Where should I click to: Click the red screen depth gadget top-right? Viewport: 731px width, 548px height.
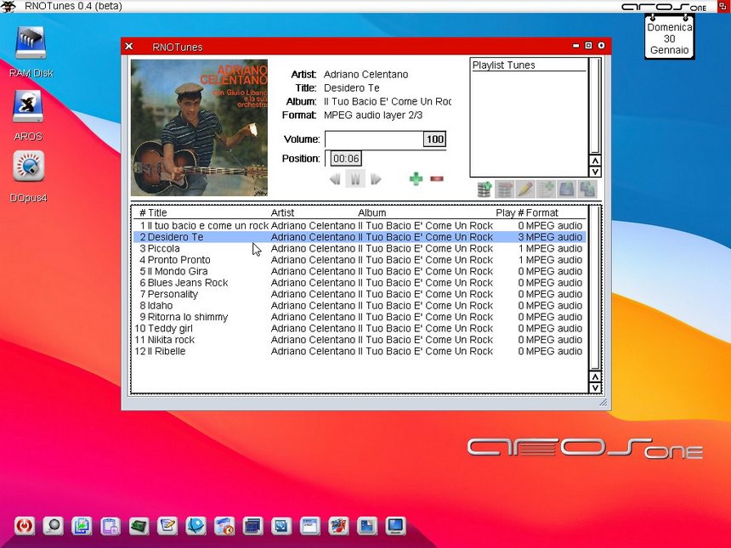[722, 6]
